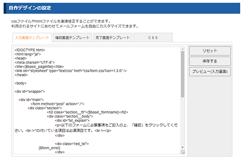This screenshot has width=243, height=159.
Task: Click the textarea resize grip corner
Action: [183, 152]
